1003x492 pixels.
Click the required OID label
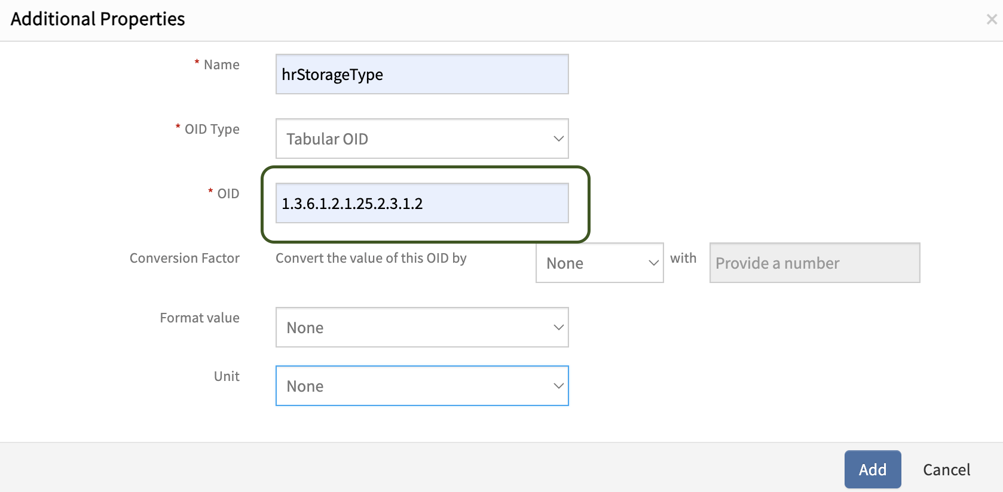(228, 193)
